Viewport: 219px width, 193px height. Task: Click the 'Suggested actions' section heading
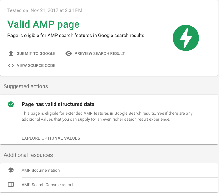coord(26,86)
